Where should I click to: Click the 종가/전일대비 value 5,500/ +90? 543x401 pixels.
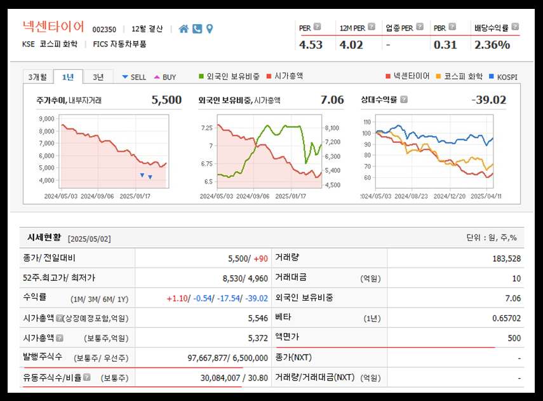248,259
